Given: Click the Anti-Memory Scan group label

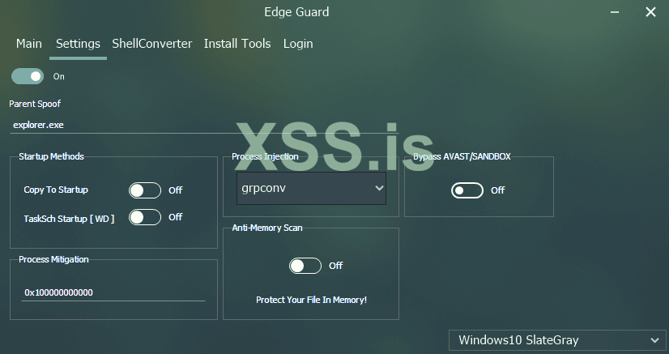Looking at the screenshot, I should pyautogui.click(x=267, y=228).
